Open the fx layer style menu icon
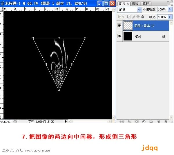 pyautogui.click(x=129, y=121)
